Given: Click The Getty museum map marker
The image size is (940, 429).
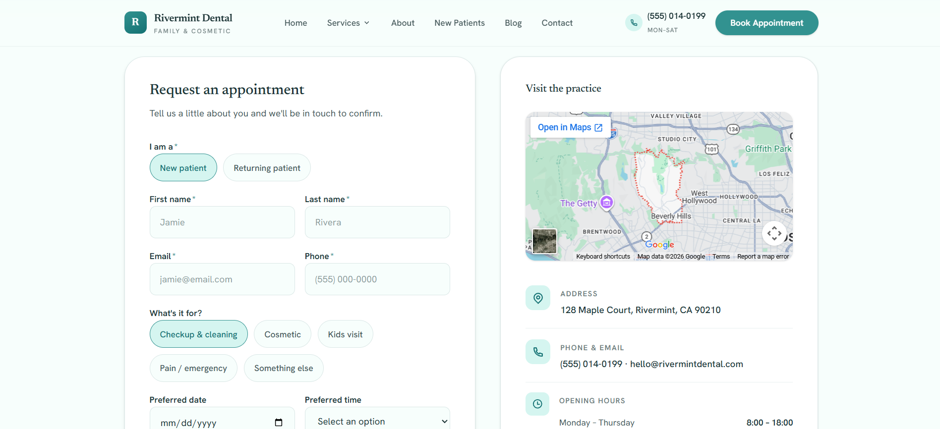Looking at the screenshot, I should pyautogui.click(x=606, y=203).
